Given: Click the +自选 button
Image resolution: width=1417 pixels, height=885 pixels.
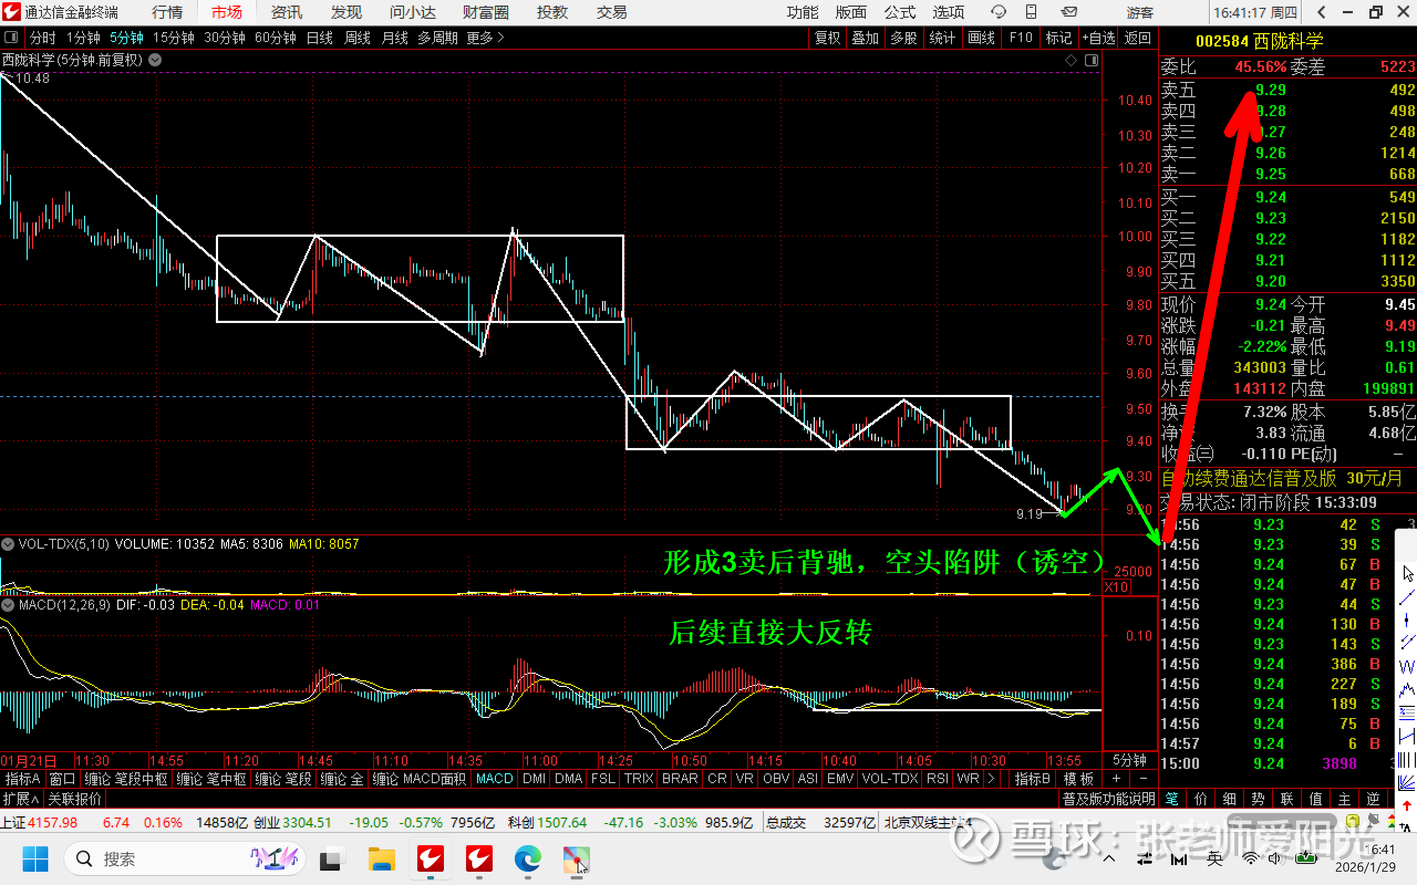Looking at the screenshot, I should click(x=1099, y=38).
